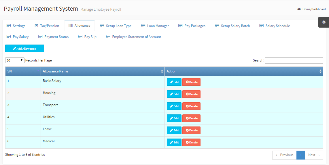Viewport: 329px width, 165px height.
Task: Open the Setup Salary Batch tab
Action: point(235,26)
